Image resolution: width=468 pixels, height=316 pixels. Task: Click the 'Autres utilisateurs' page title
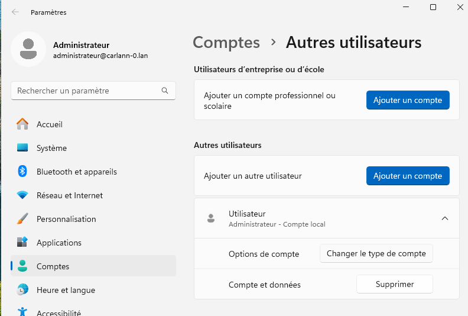354,43
